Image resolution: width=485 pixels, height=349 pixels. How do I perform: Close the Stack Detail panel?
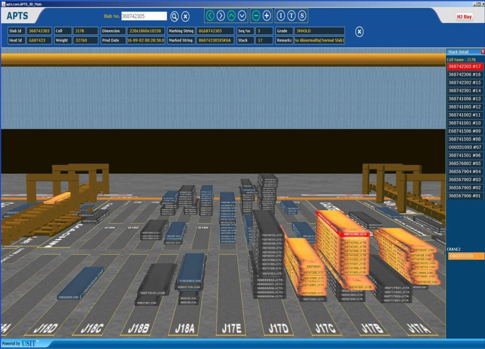[x=483, y=52]
